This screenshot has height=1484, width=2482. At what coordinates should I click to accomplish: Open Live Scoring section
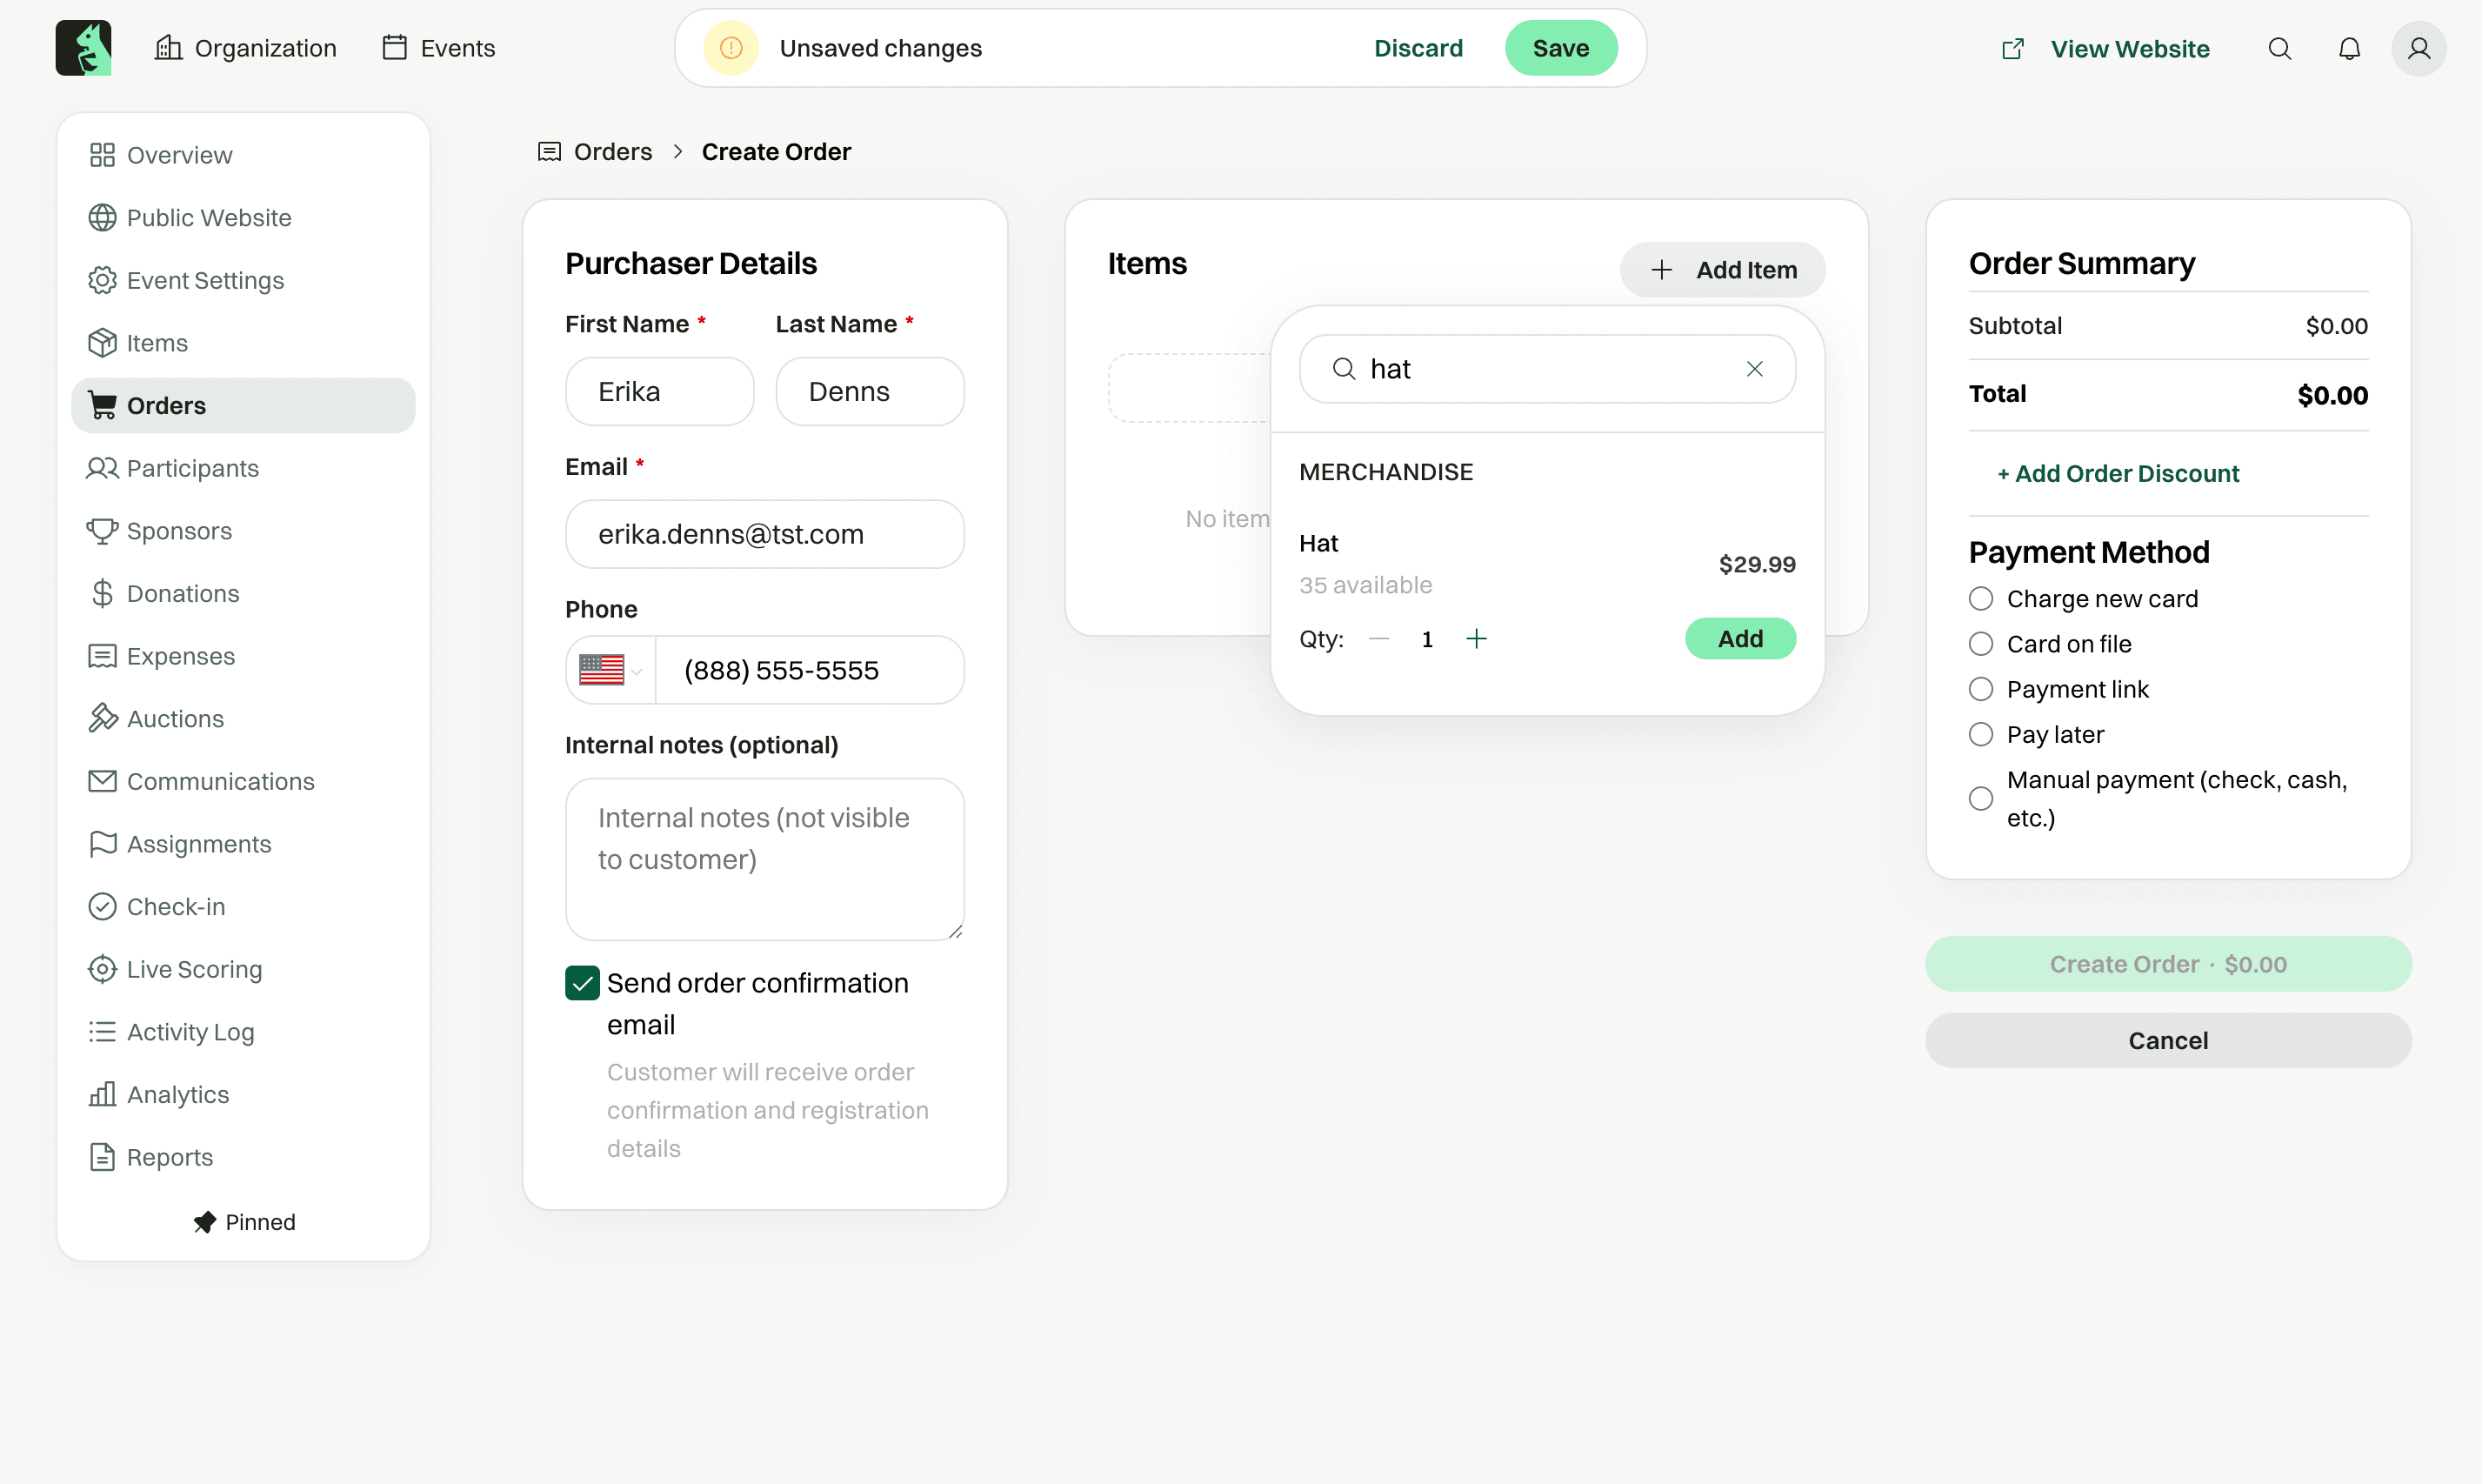tap(243, 969)
